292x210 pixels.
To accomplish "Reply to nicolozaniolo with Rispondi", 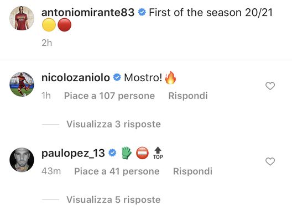I will tap(188, 96).
